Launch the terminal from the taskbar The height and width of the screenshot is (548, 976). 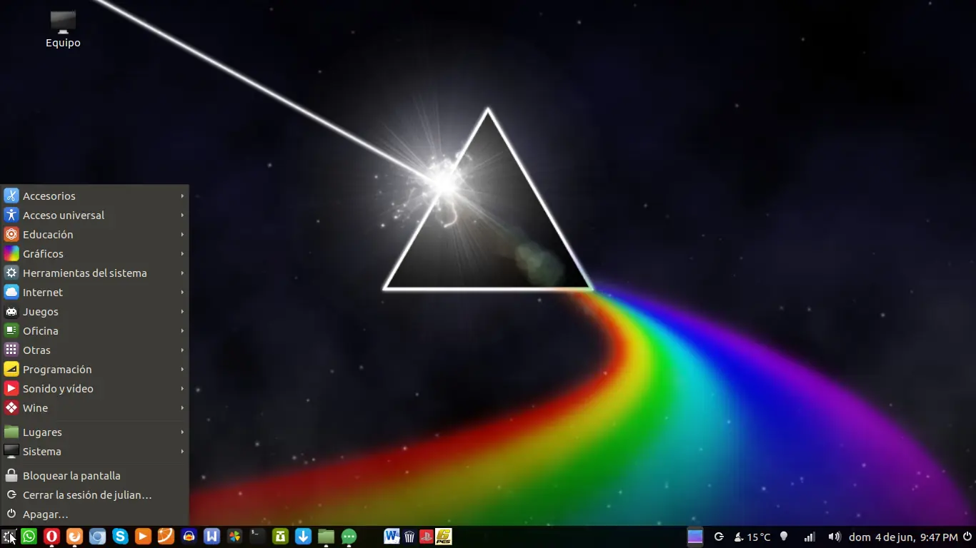(257, 537)
